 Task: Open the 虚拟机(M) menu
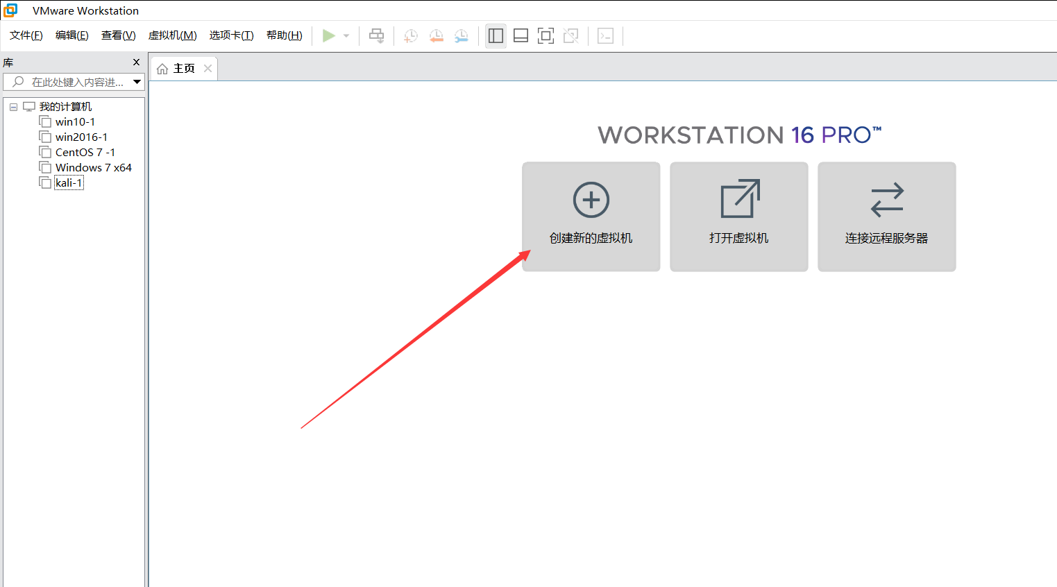(x=173, y=35)
